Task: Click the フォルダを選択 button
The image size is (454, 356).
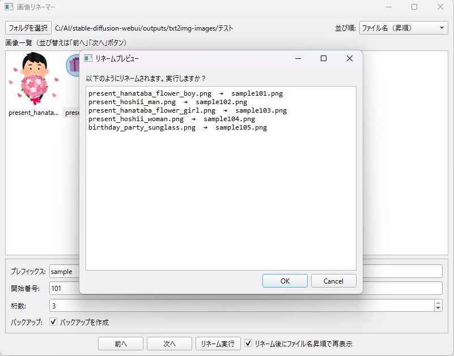Action: pyautogui.click(x=24, y=27)
